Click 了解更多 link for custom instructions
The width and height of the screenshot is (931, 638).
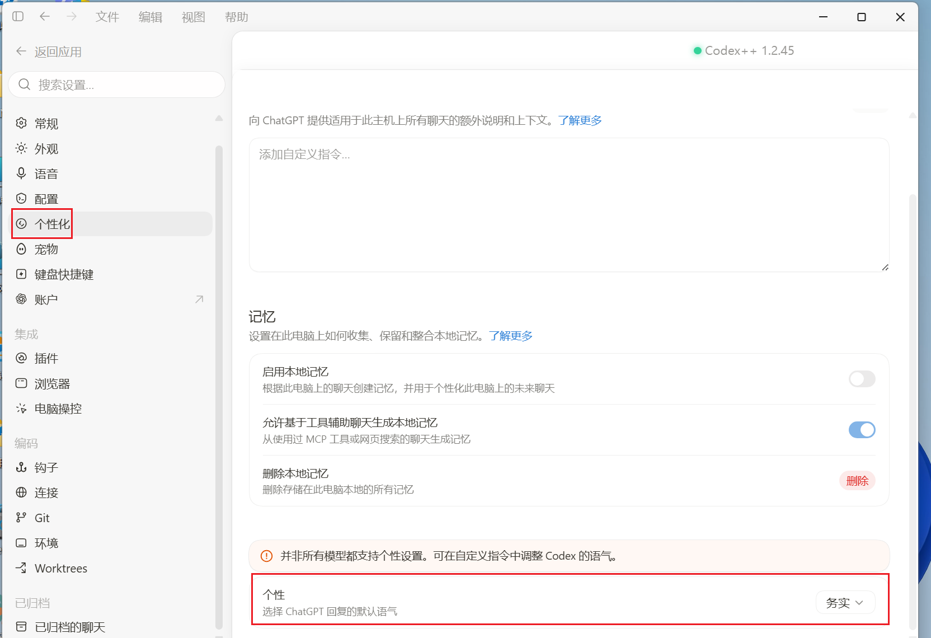point(580,120)
